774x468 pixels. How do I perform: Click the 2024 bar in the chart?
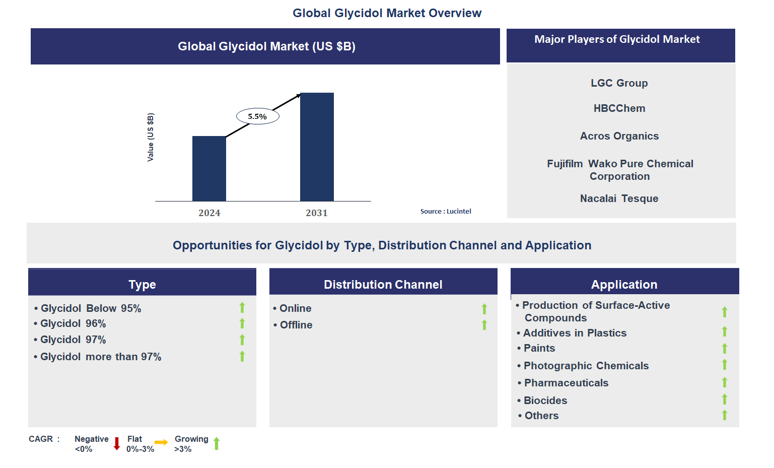(209, 169)
